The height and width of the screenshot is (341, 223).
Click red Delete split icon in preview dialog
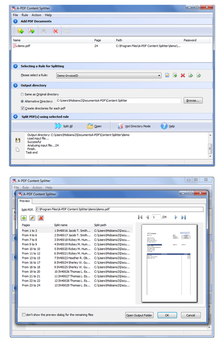[x=41, y=218]
